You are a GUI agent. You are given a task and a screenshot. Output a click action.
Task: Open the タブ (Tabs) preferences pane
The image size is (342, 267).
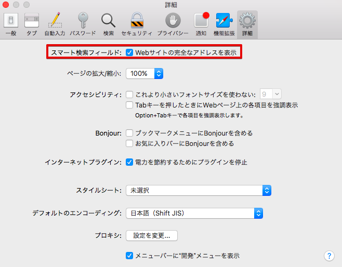[32, 24]
